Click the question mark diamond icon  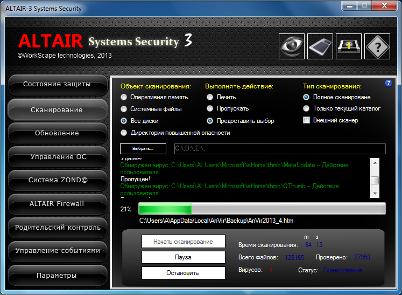point(377,46)
